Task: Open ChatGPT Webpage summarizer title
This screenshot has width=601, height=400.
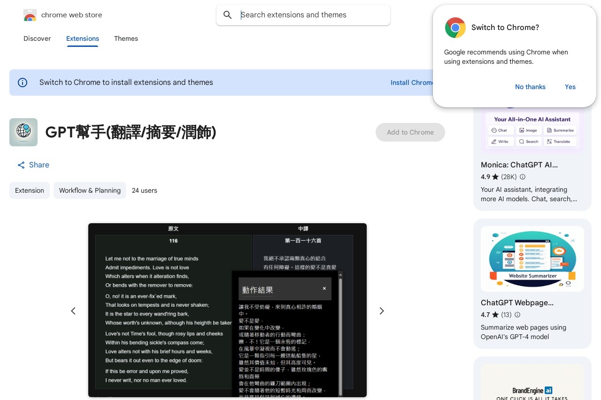Action: [x=517, y=303]
